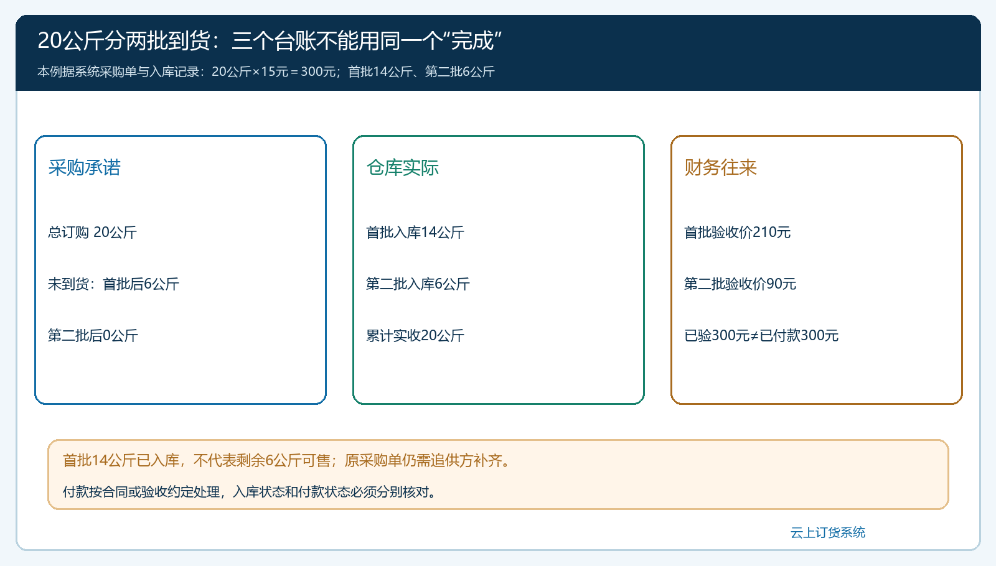Select the line 首批验收价210元

point(737,232)
